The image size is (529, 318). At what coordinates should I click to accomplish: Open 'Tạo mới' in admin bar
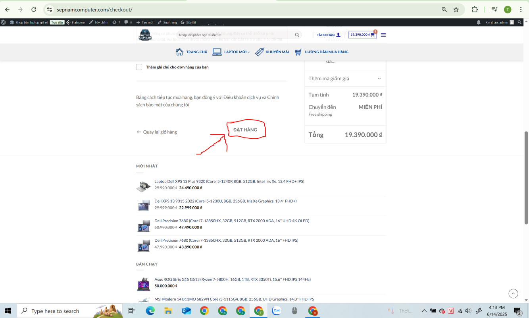point(144,22)
